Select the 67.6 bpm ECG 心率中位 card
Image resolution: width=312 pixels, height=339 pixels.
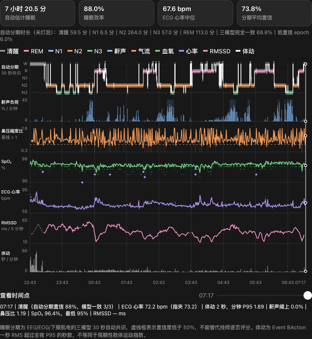click(195, 13)
